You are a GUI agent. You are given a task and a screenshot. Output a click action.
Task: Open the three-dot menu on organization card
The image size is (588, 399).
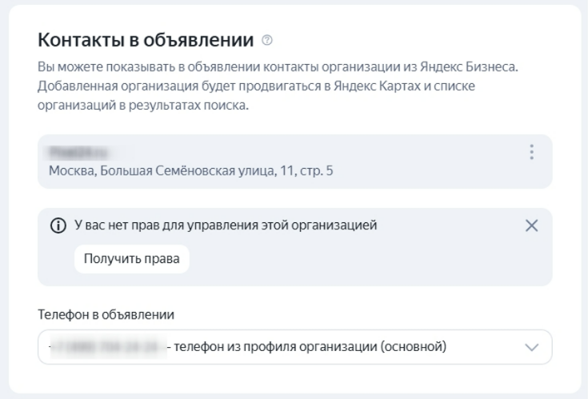click(531, 153)
